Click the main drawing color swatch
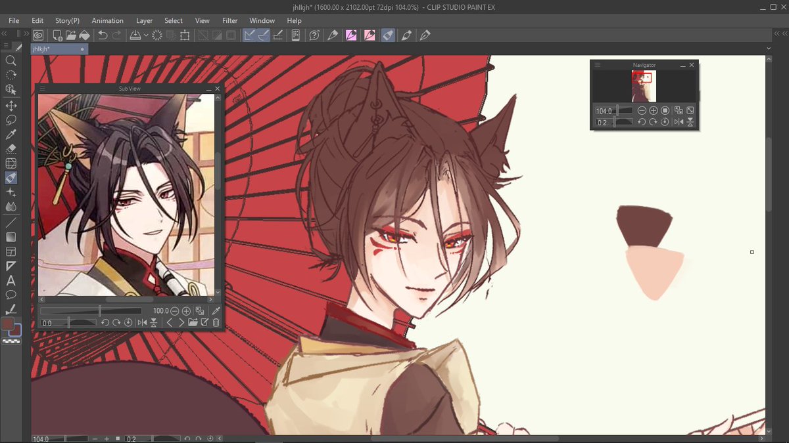Screen dimensions: 789x443 pyautogui.click(x=8, y=324)
